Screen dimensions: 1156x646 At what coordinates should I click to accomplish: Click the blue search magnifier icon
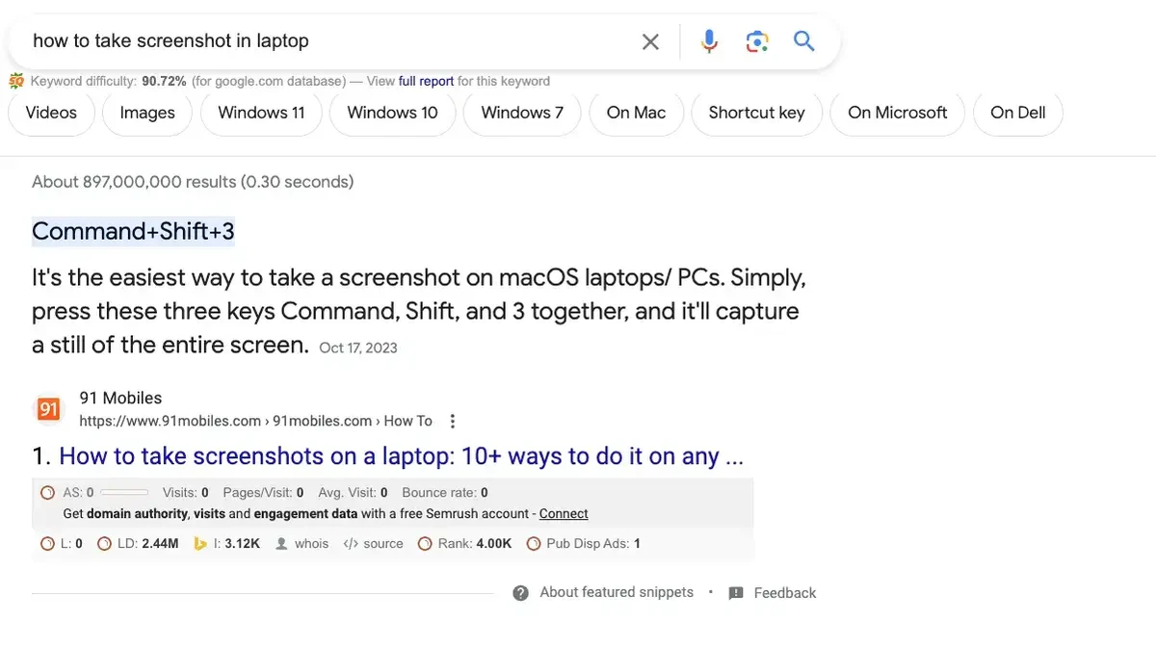click(x=803, y=41)
